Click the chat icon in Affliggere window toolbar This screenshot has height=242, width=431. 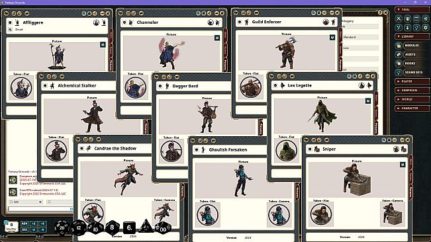(26, 13)
